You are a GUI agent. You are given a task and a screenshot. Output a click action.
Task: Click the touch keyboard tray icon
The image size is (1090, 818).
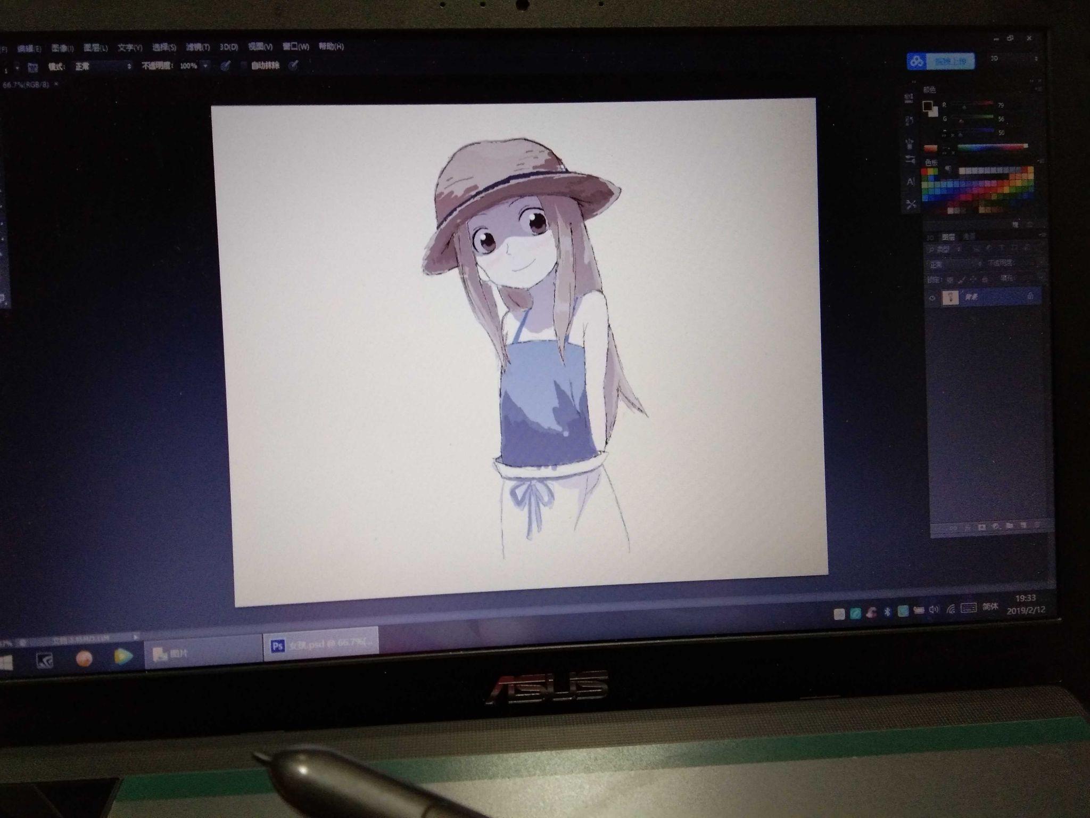point(969,608)
